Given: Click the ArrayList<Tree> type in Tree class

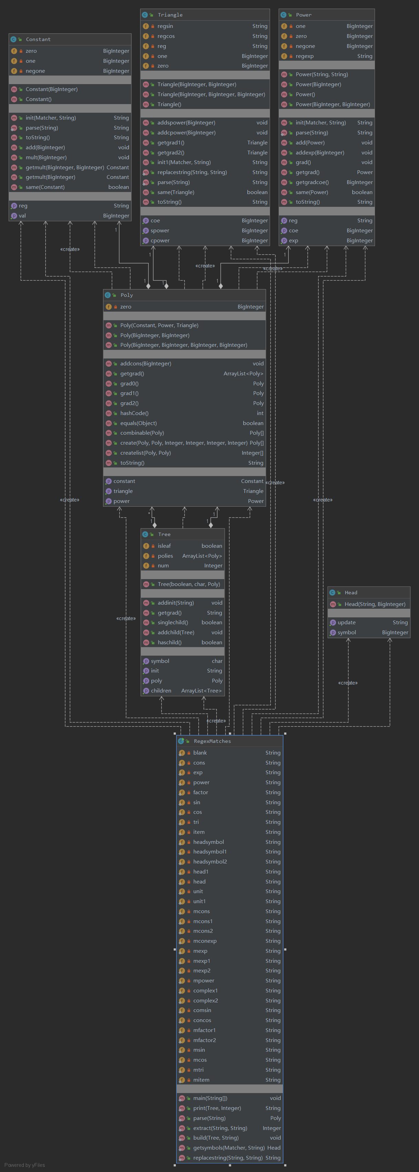Looking at the screenshot, I should coord(202,691).
